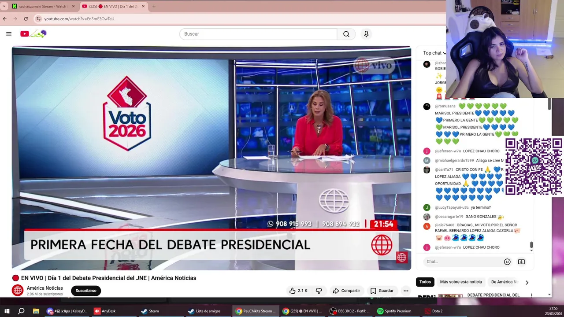
Task: Click chat scroll down arrow
Action: (531, 250)
